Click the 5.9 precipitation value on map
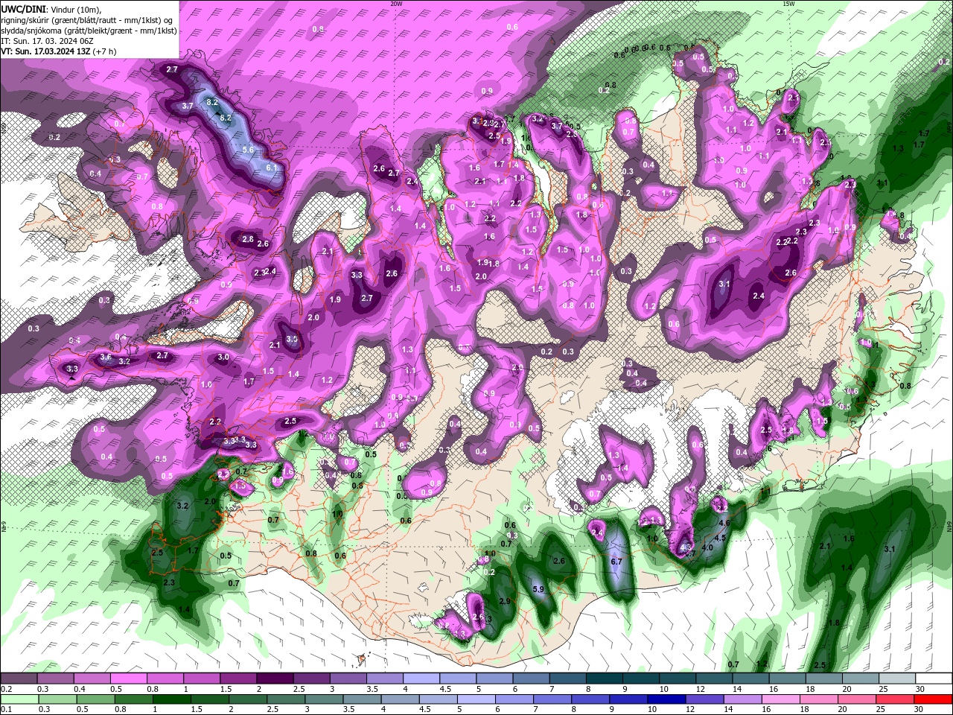This screenshot has height=715, width=953. (540, 589)
